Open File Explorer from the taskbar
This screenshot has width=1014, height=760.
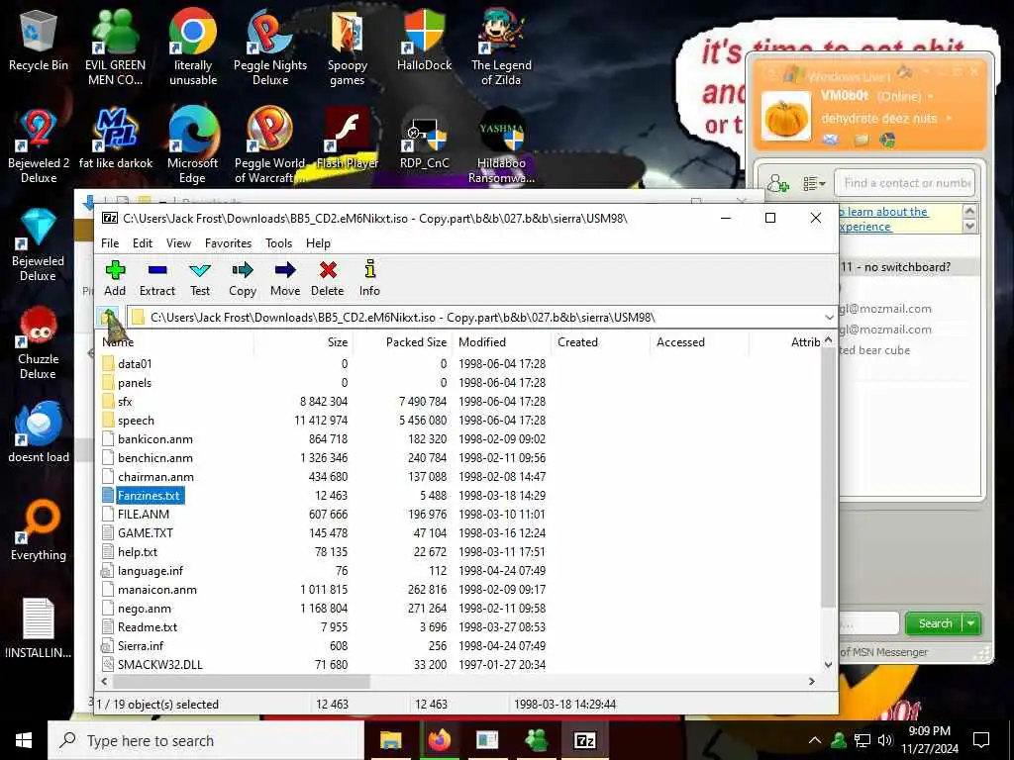[x=390, y=740]
